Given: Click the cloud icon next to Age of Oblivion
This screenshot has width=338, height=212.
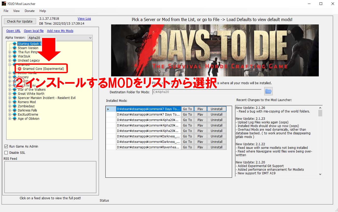Looking at the screenshot, I should click(14, 118).
